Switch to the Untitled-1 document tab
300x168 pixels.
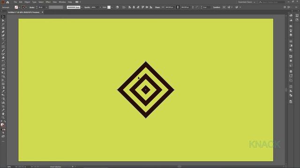pyautogui.click(x=23, y=13)
